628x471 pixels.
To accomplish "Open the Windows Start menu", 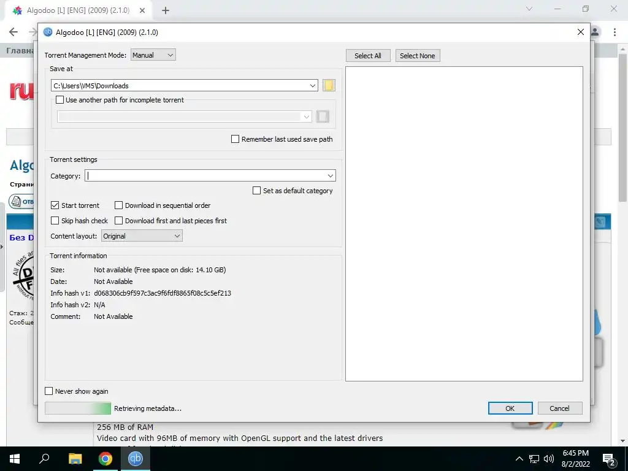I will point(15,459).
